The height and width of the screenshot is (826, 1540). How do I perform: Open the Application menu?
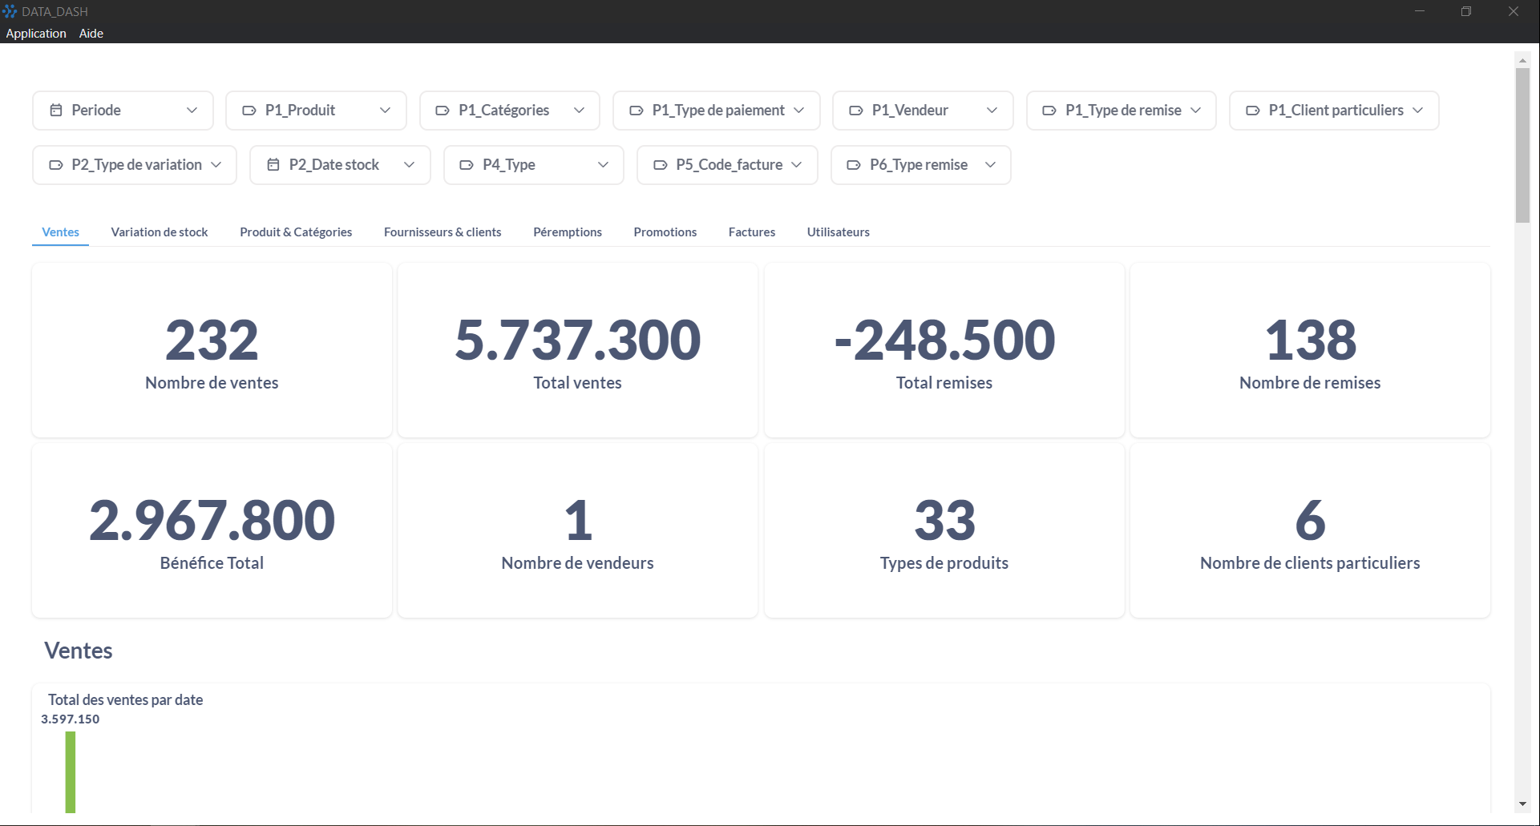[x=36, y=34]
